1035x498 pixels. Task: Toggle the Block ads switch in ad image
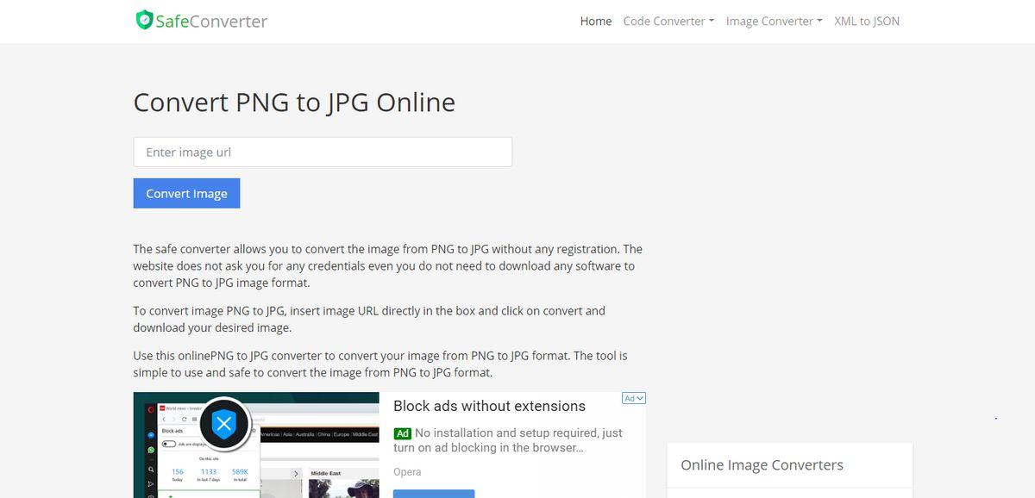pyautogui.click(x=170, y=444)
